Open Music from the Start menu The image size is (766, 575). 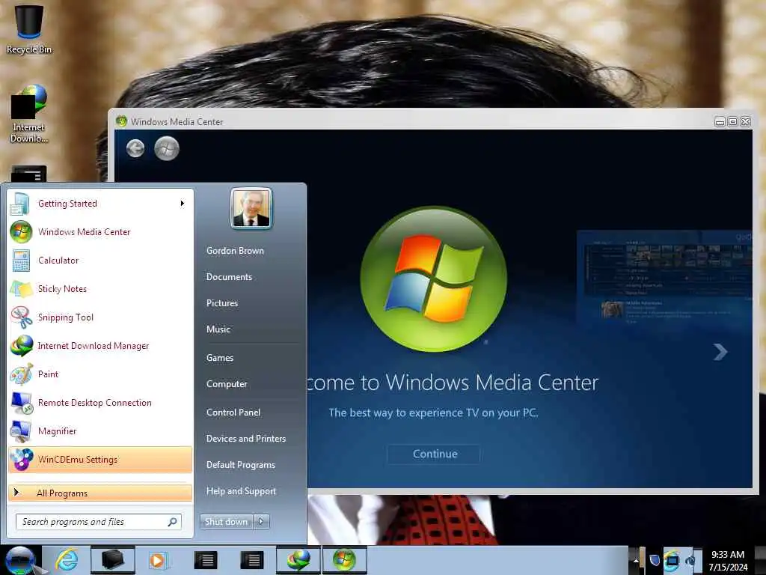pyautogui.click(x=218, y=329)
